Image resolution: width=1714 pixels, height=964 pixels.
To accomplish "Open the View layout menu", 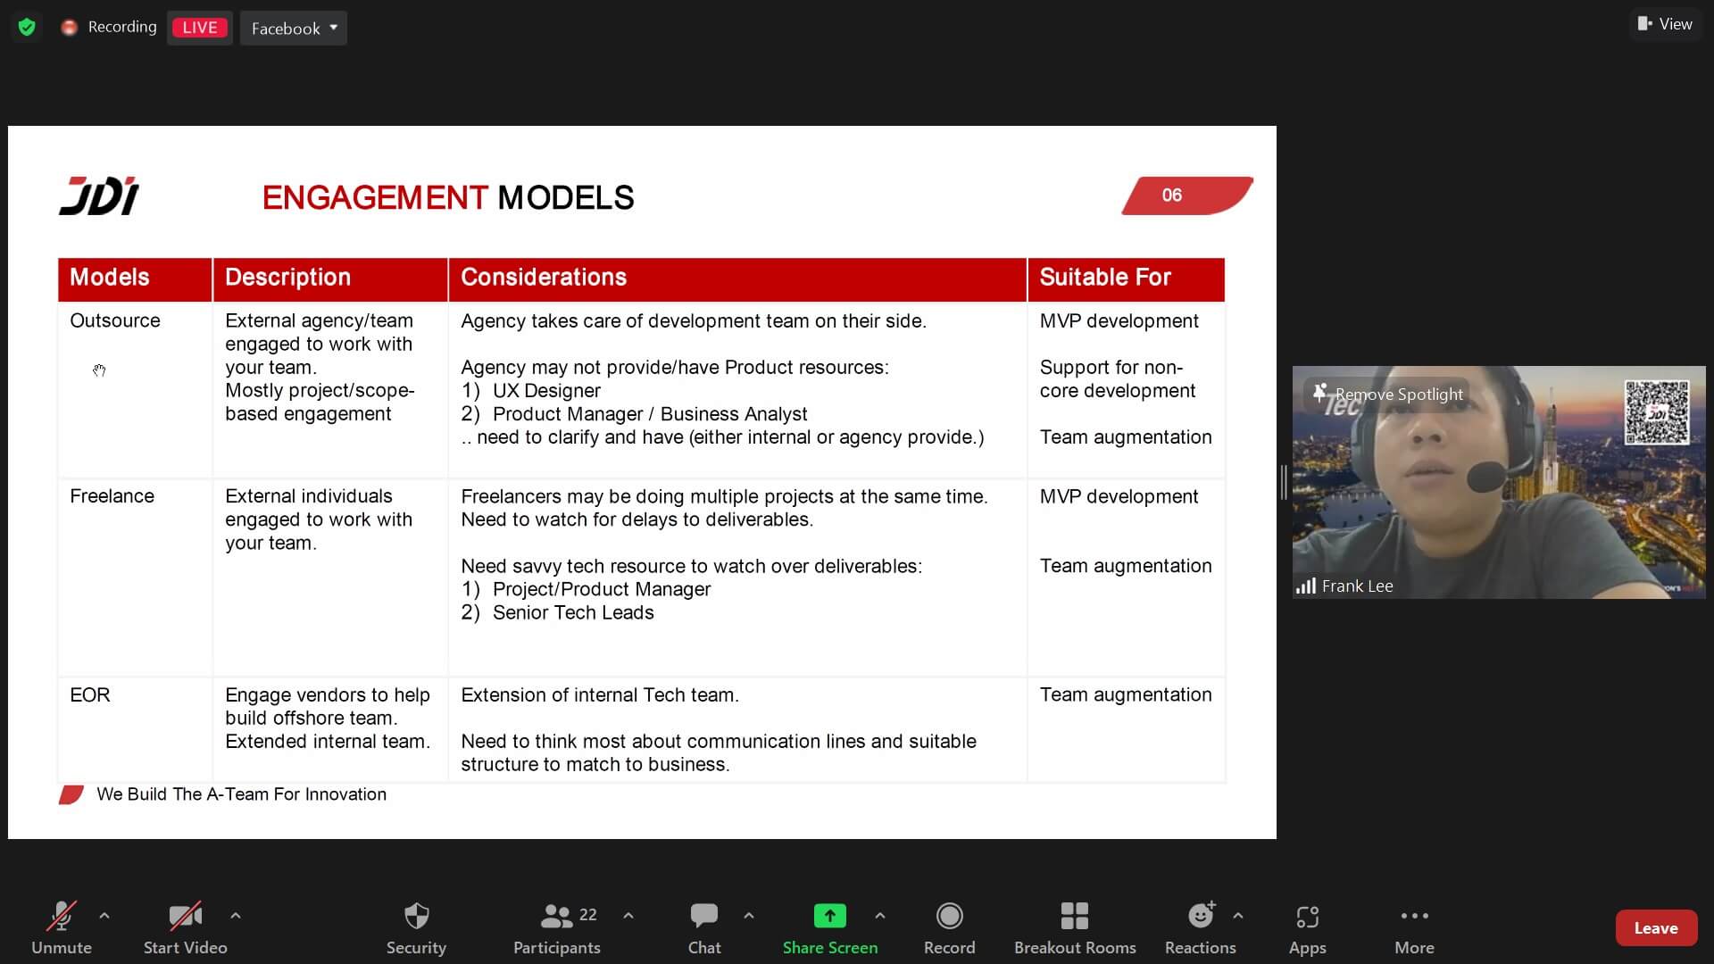I will (1665, 24).
